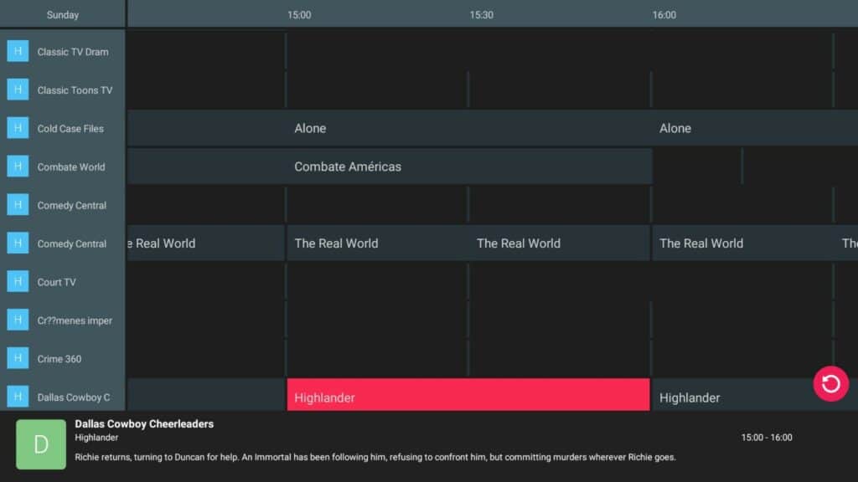
Task: Click the Sunday day header
Action: 62,14
